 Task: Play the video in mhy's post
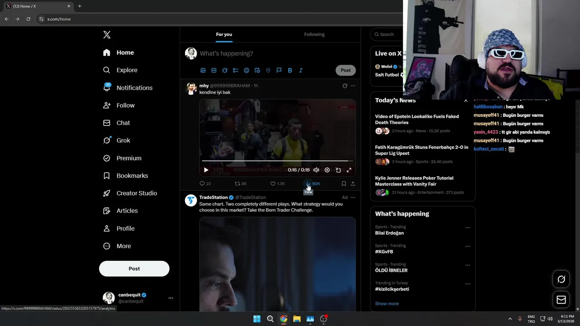tap(206, 170)
